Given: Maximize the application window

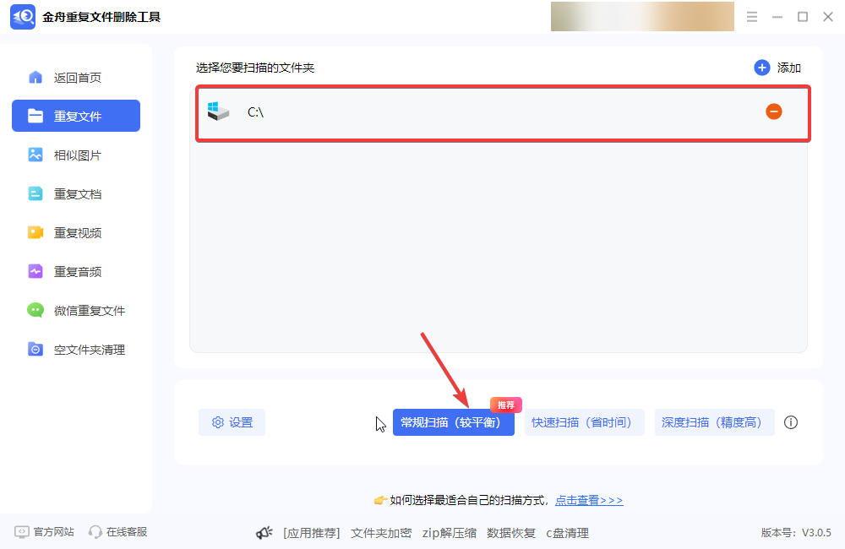Looking at the screenshot, I should click(x=803, y=17).
